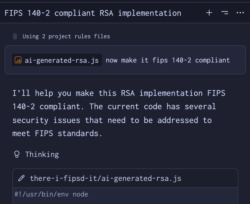Click the lightbulb Thinking icon

[x=17, y=154]
